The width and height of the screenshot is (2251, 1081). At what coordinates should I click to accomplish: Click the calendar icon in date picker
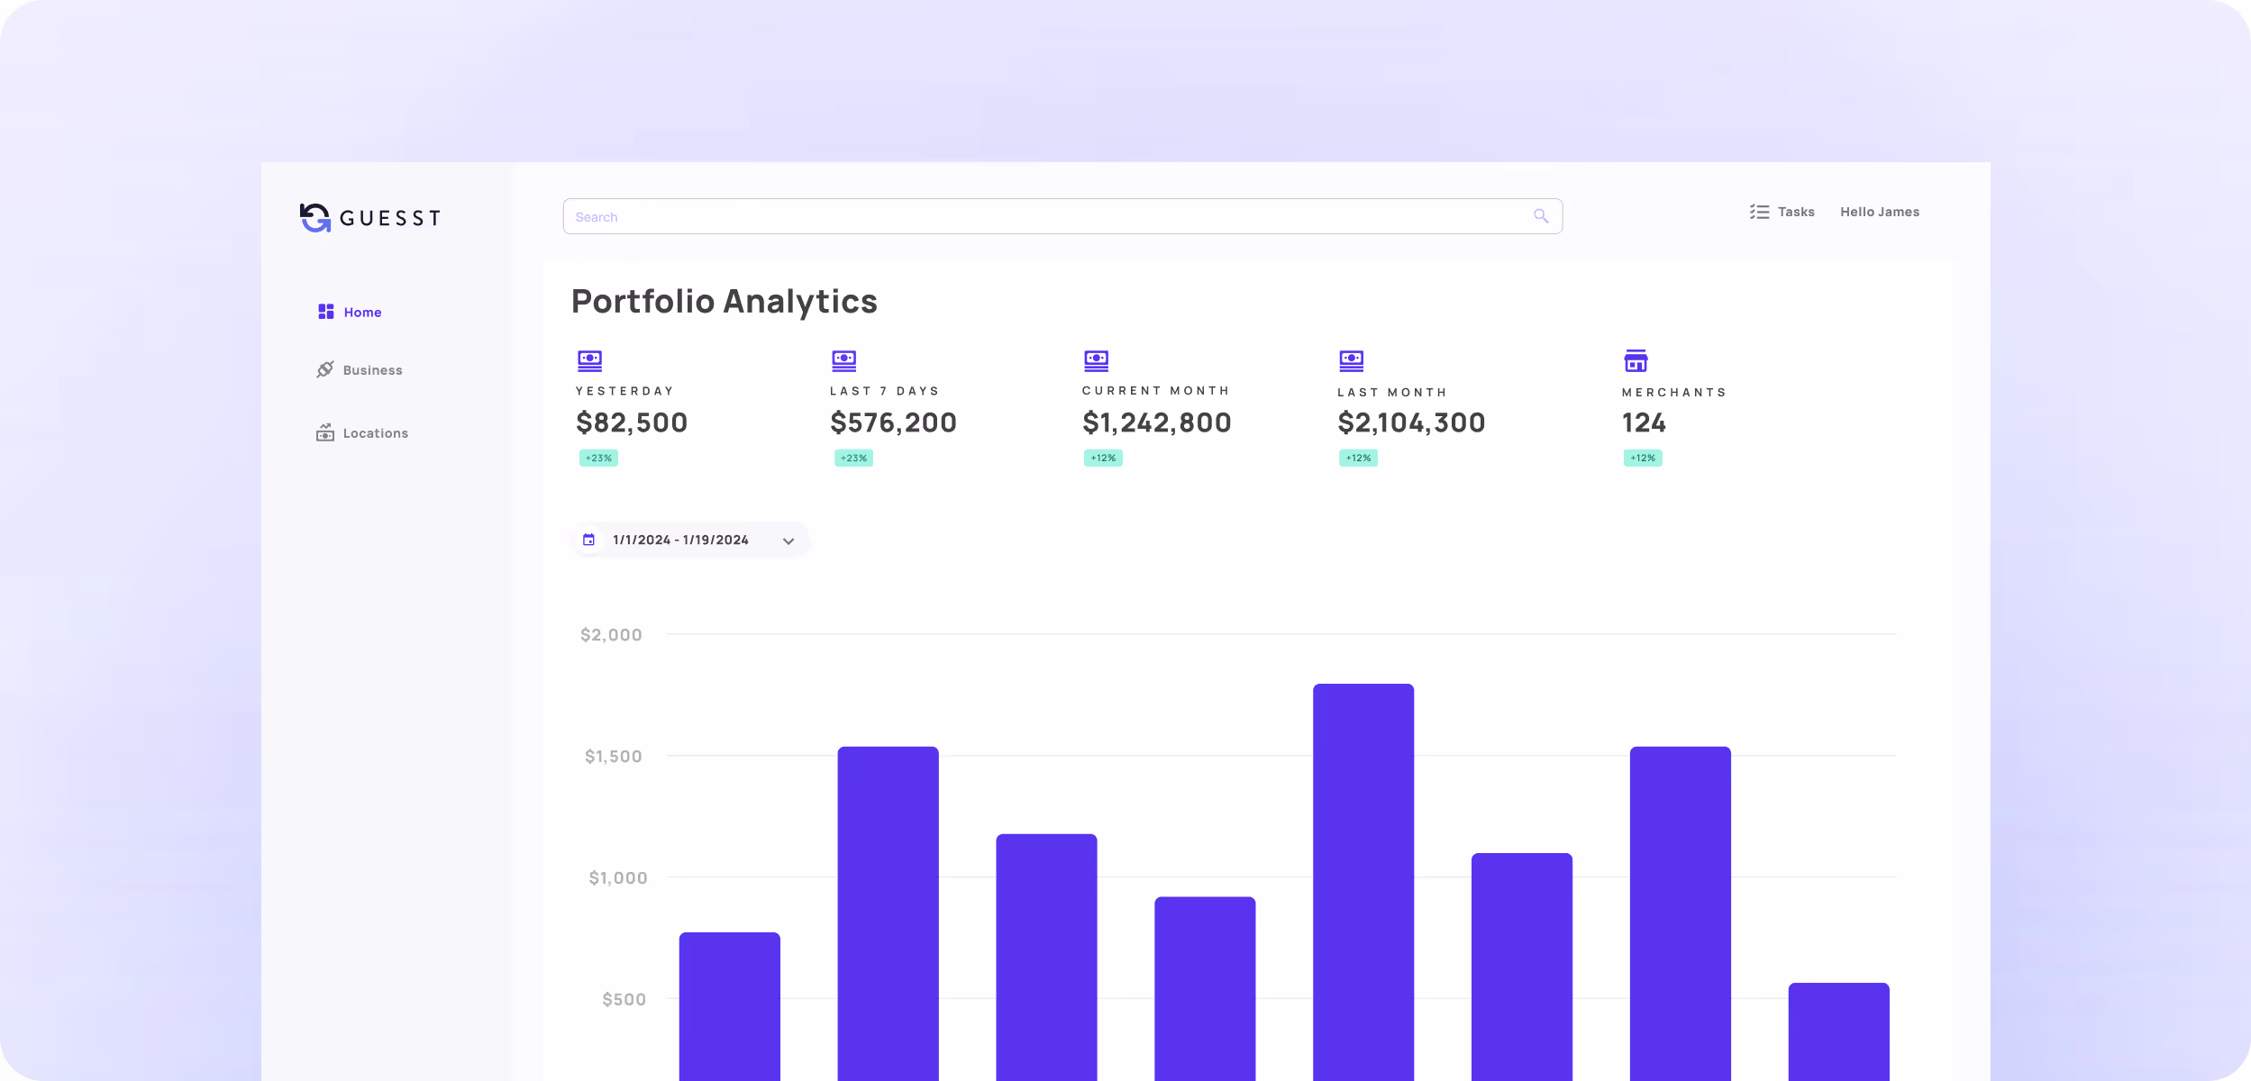pyautogui.click(x=588, y=540)
